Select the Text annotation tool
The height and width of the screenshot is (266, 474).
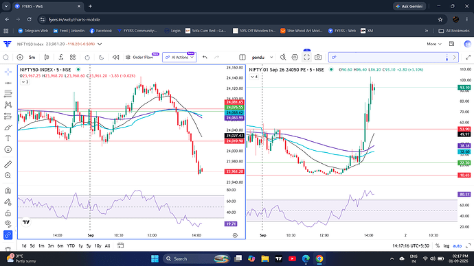coord(8,138)
